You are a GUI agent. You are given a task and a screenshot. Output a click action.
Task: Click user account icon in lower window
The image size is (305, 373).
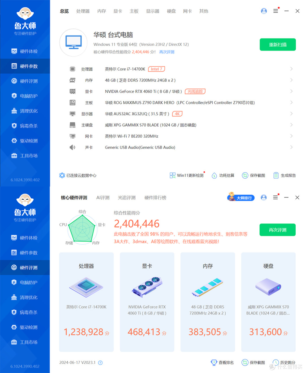click(x=264, y=198)
